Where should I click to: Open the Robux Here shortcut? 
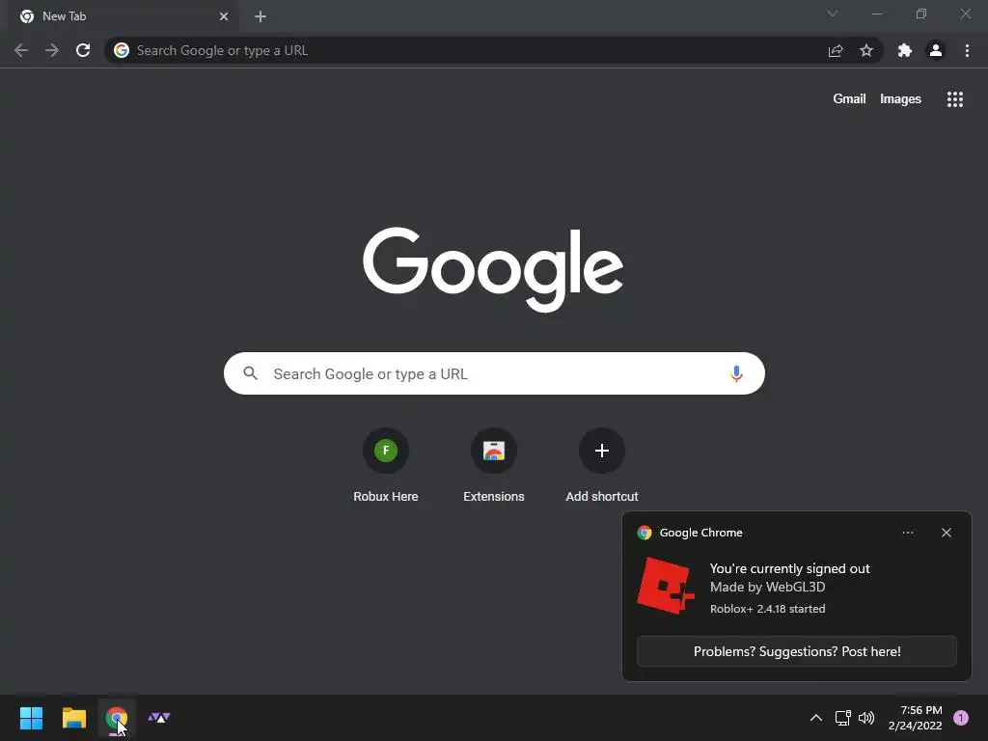386,465
